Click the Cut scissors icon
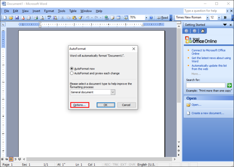This screenshot has width=234, height=167. (62, 18)
